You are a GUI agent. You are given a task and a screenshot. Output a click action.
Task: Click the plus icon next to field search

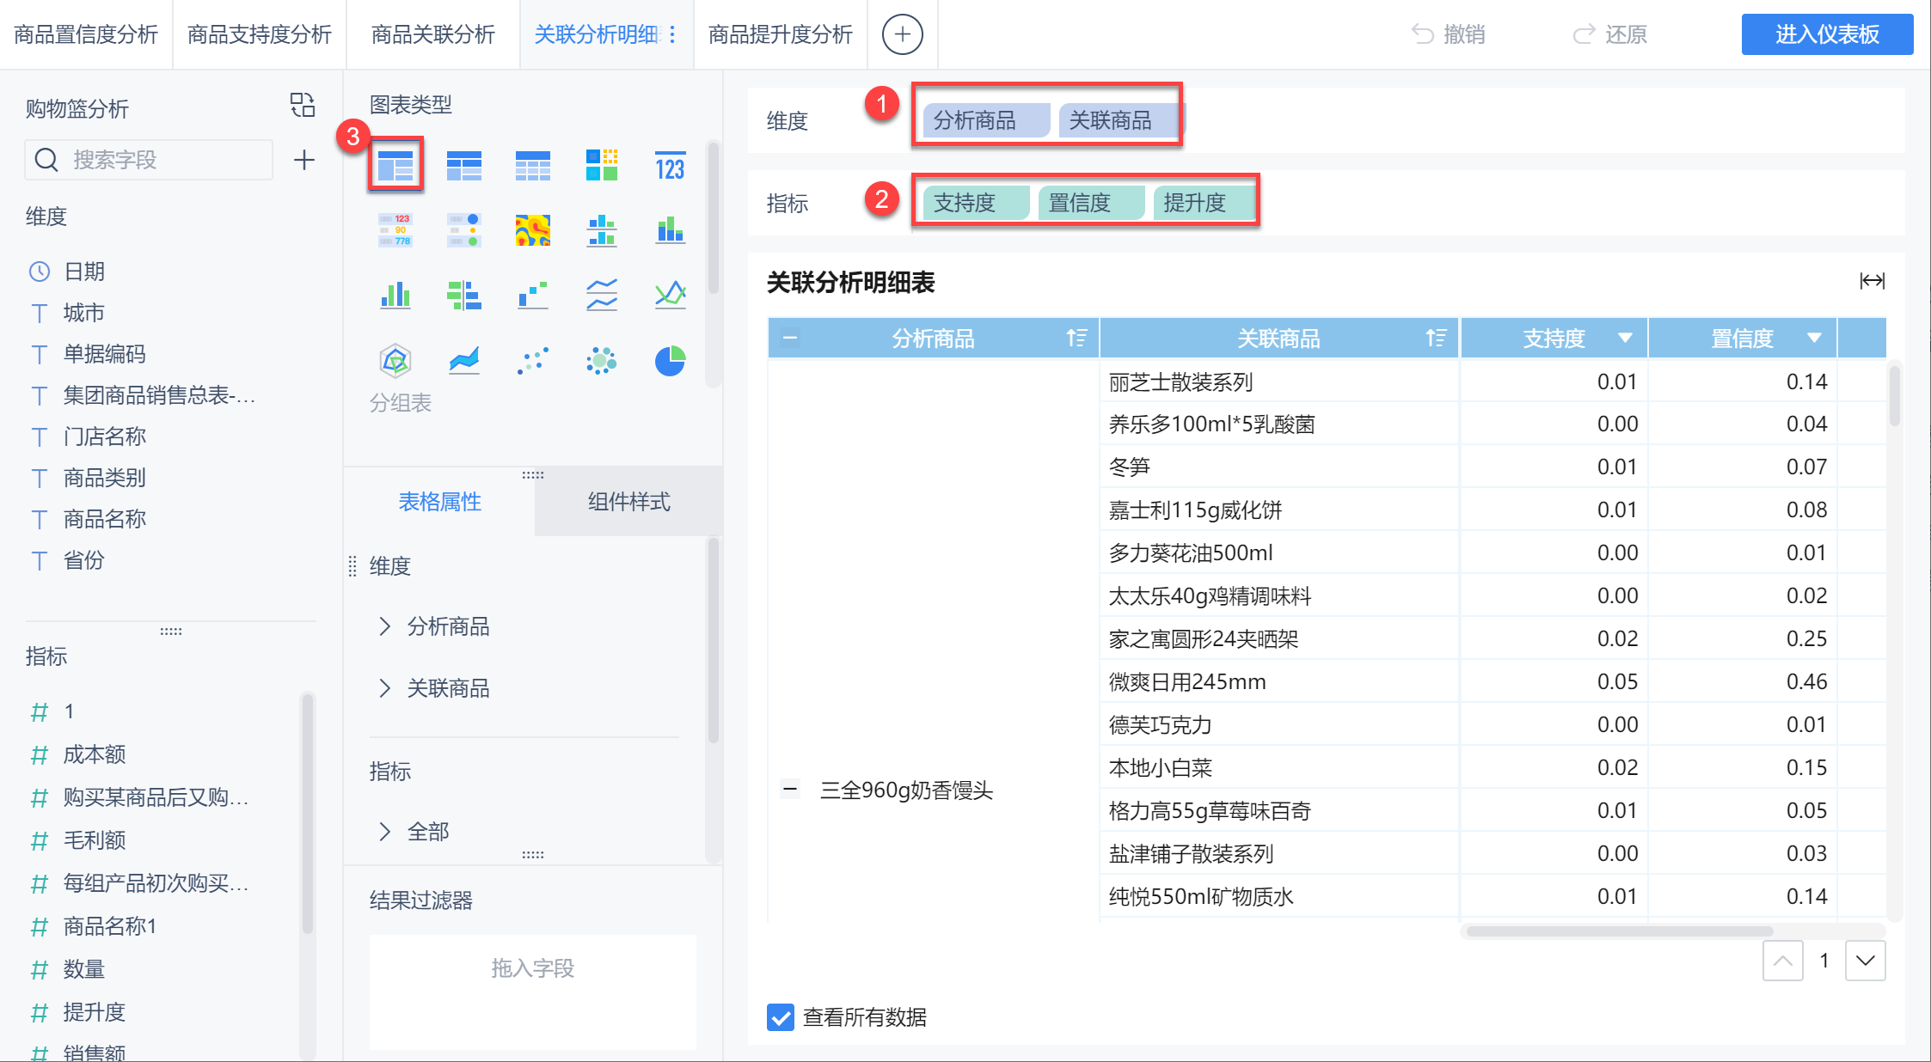[x=303, y=160]
